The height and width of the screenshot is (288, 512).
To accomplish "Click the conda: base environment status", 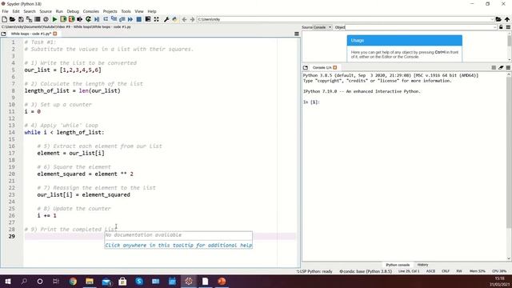I will pyautogui.click(x=366, y=271).
